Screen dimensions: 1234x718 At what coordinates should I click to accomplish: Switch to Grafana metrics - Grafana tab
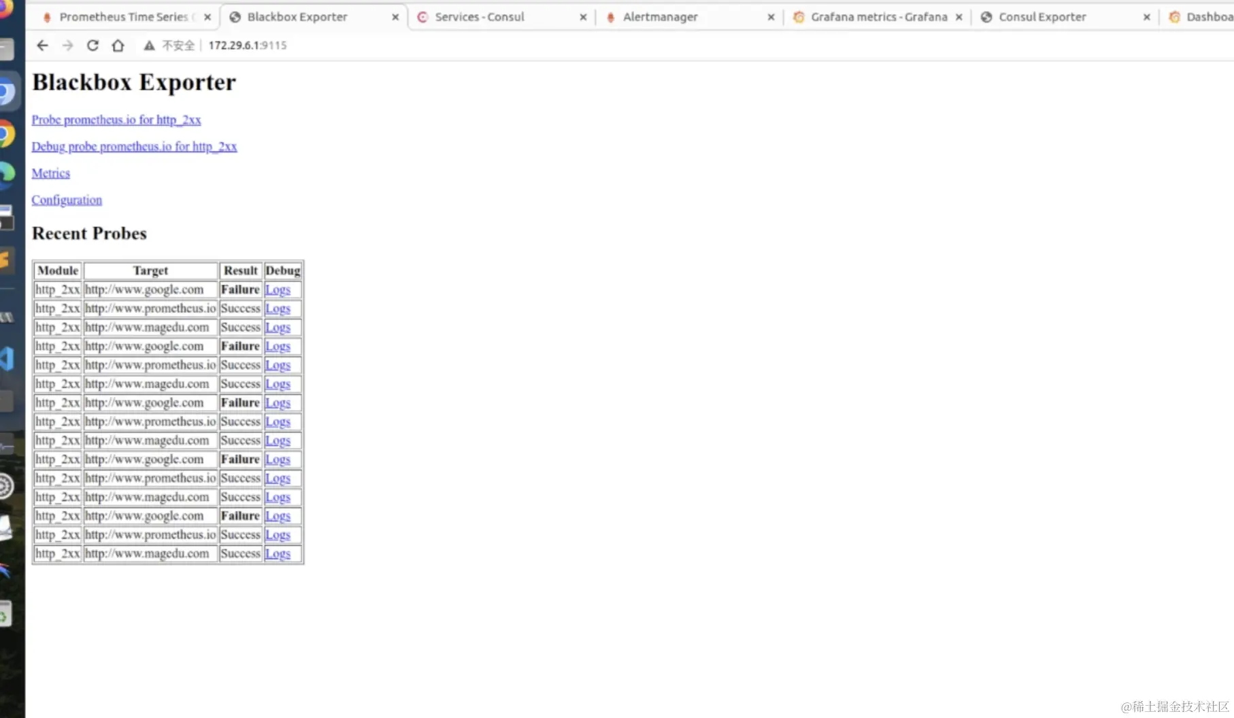coord(879,17)
